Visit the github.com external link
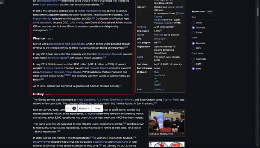260x148 pixels. pos(161,39)
